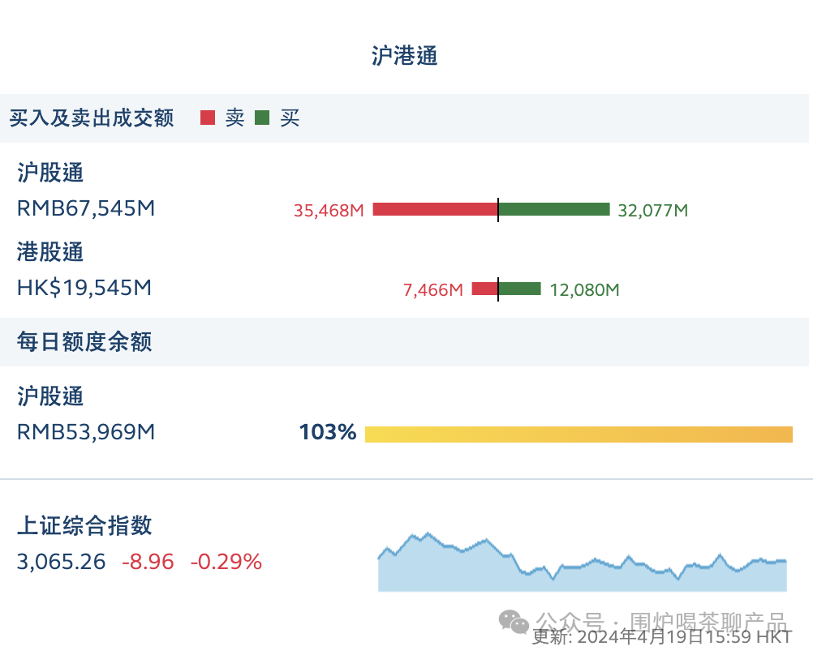Click the blue Shanghai index intraday chart
The height and width of the screenshot is (655, 813).
(x=583, y=562)
